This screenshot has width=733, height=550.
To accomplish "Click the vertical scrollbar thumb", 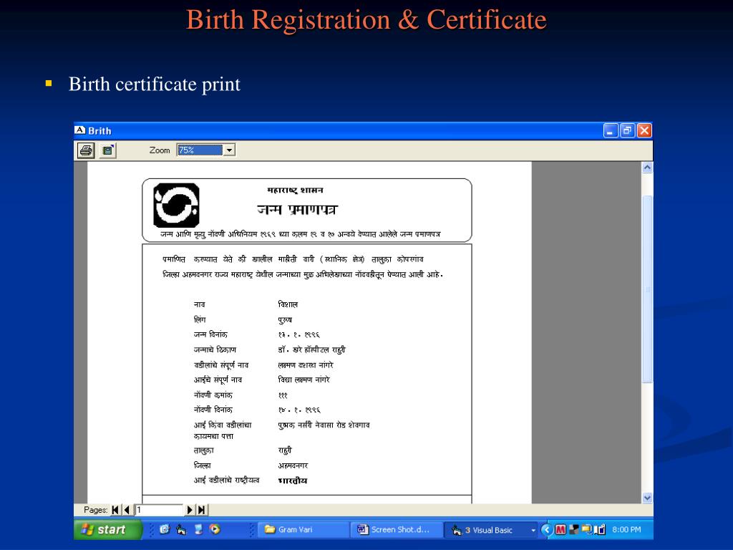I will coord(647,289).
